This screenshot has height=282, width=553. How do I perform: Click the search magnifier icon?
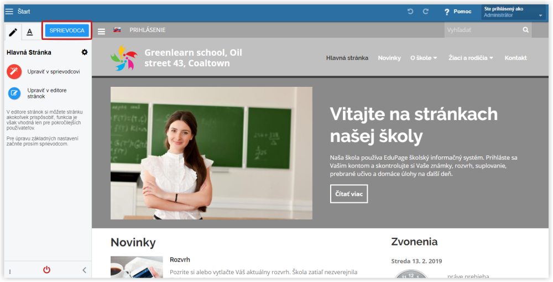[x=525, y=30]
